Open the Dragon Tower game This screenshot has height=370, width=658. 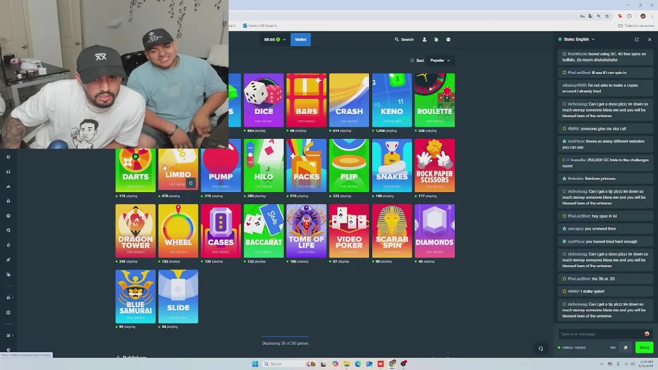(135, 231)
